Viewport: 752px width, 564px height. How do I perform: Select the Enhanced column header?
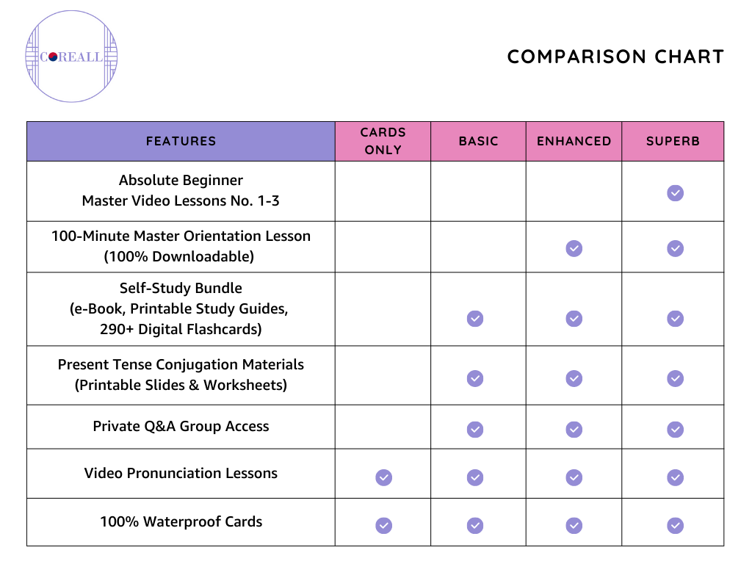574,141
